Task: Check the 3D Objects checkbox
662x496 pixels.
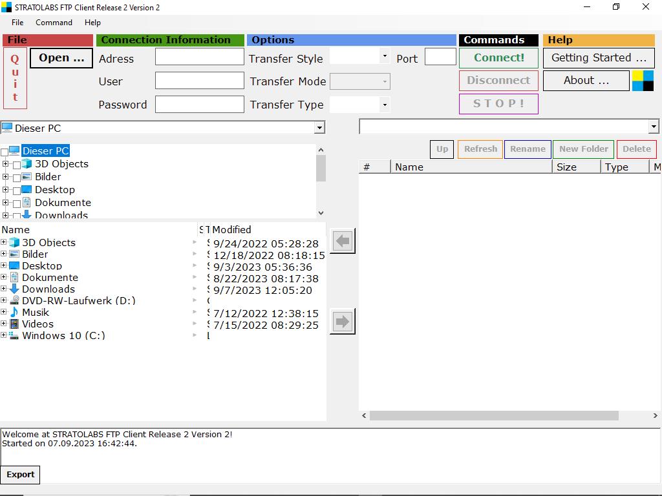Action: point(17,165)
